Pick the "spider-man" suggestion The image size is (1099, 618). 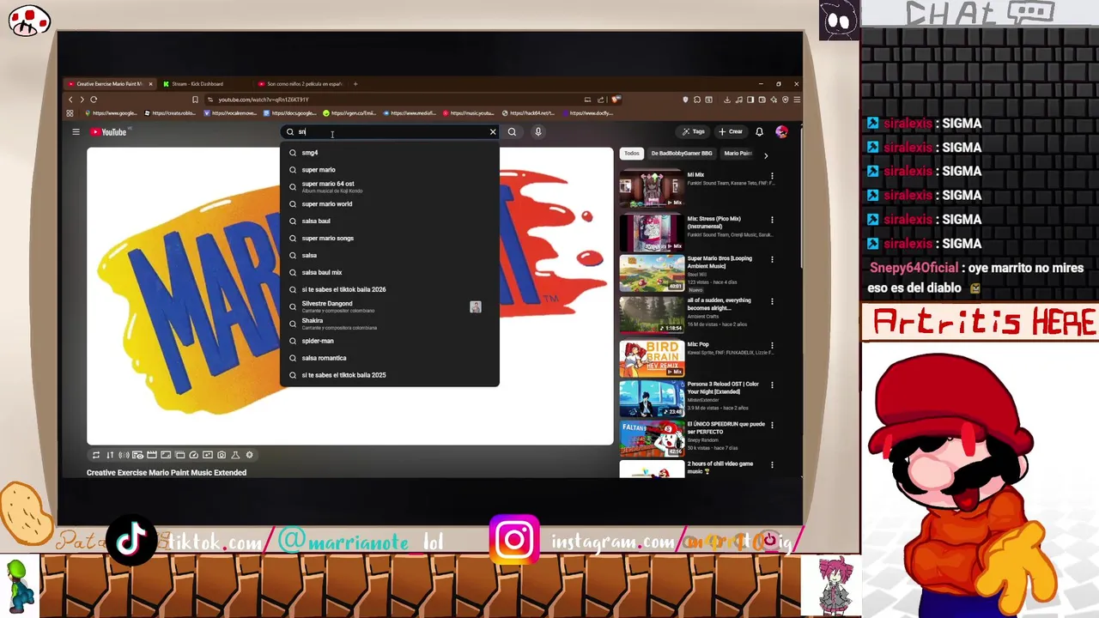click(x=389, y=341)
